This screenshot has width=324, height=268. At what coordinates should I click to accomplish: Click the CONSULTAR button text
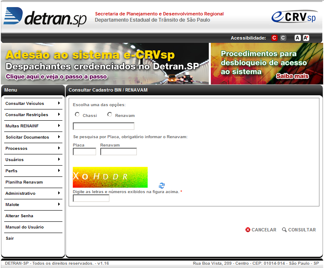[302, 230]
